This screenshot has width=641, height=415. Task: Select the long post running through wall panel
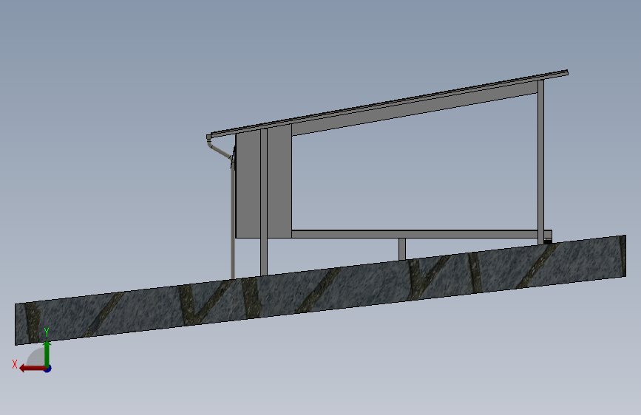tap(264, 202)
